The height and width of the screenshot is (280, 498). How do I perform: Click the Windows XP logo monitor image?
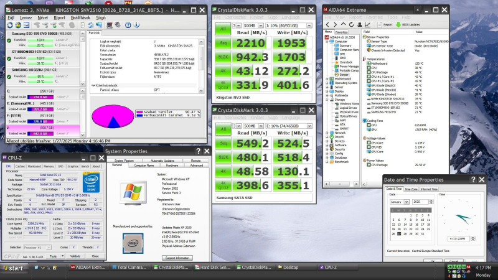tap(133, 192)
